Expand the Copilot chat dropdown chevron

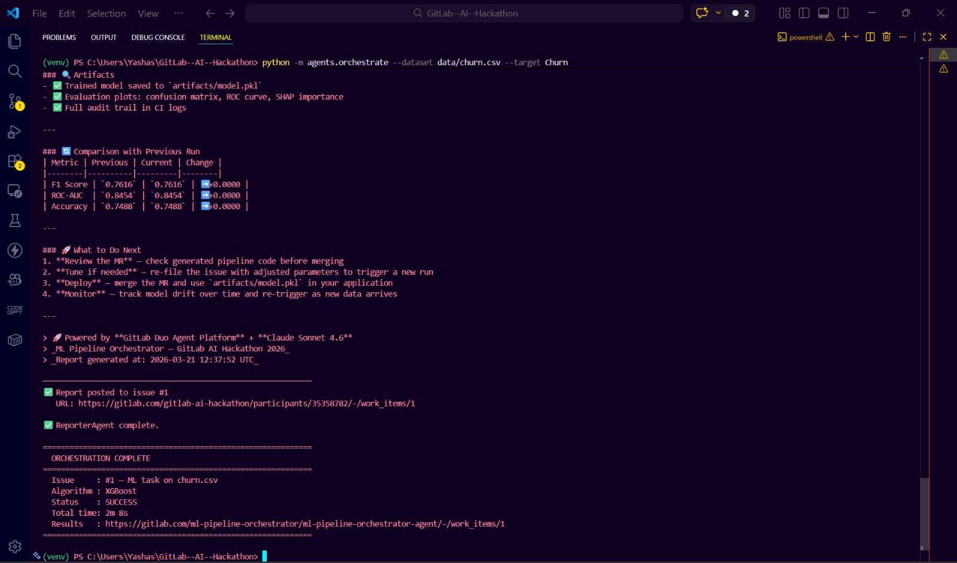tap(718, 13)
